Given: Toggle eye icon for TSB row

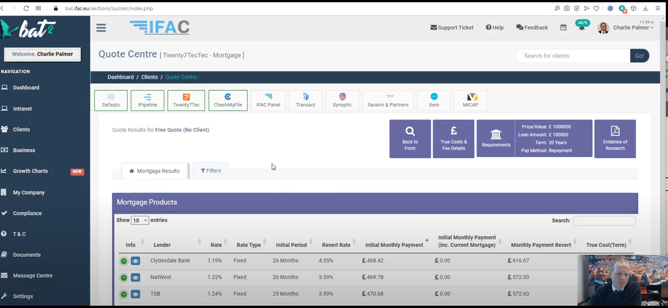Looking at the screenshot, I should [135, 294].
